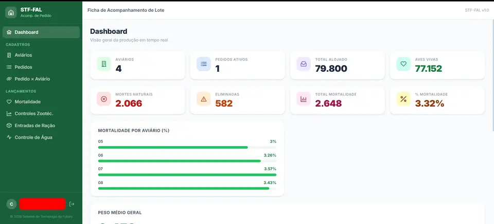Click the Aviários building card icon
The height and width of the screenshot is (224, 494).
[103, 64]
